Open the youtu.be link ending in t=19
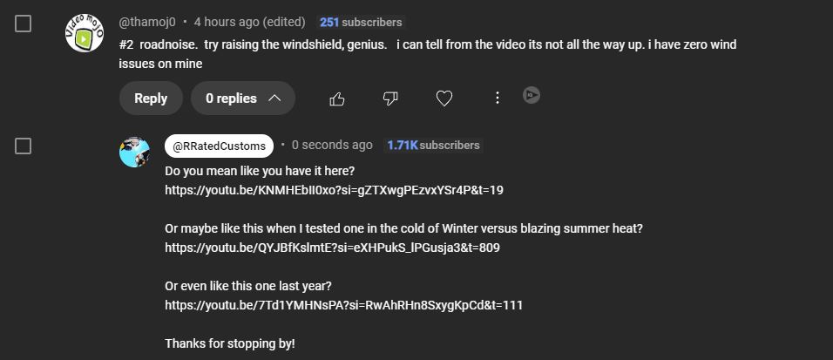833x360 pixels. click(334, 190)
